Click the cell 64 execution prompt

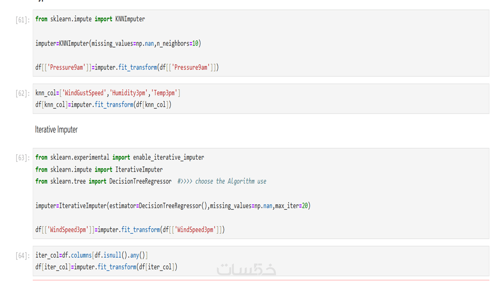coord(22,256)
